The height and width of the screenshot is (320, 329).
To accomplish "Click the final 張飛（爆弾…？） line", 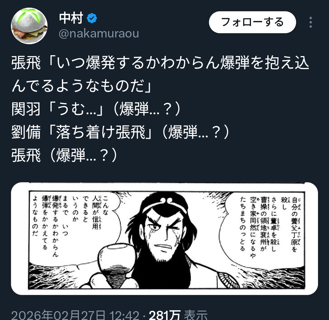I will tap(64, 155).
